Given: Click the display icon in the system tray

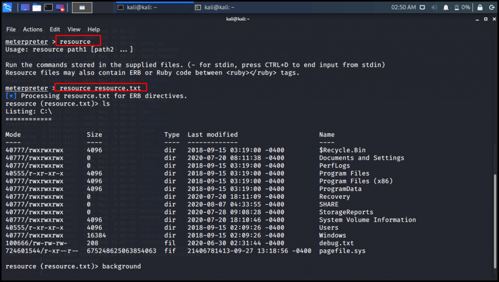Looking at the screenshot, I should point(422,7).
